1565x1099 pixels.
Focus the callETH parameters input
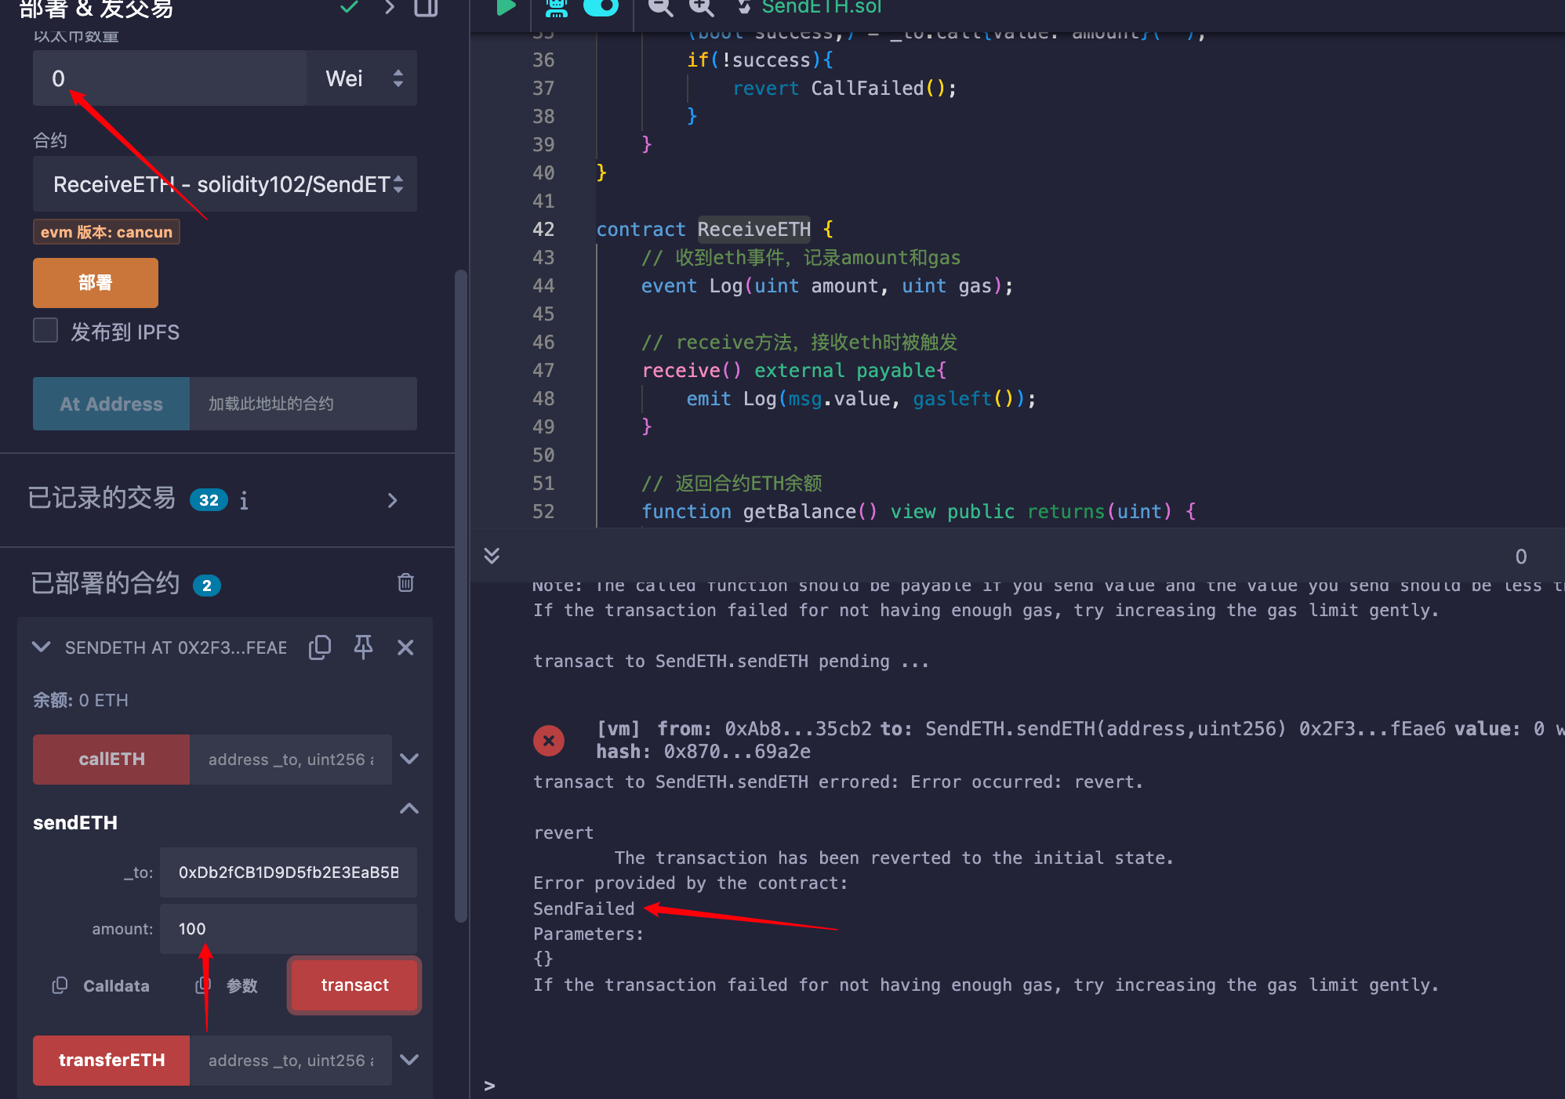(x=291, y=759)
